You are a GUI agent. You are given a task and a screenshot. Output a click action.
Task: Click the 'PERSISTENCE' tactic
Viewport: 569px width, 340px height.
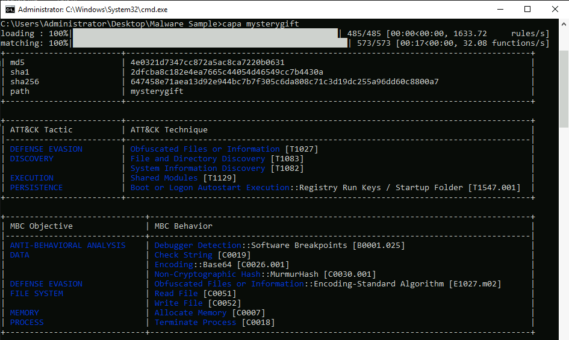pyautogui.click(x=36, y=188)
